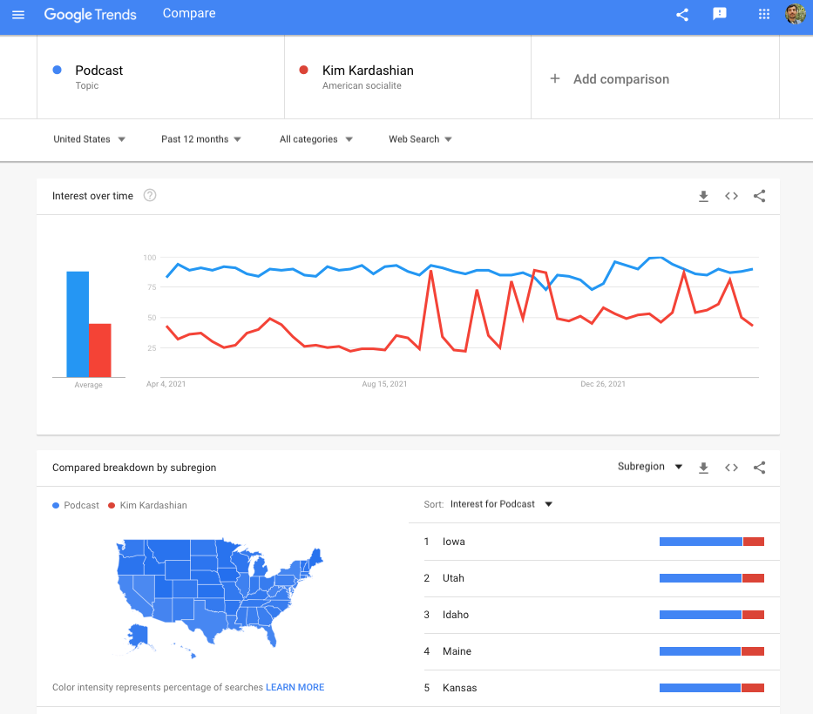Click embed icon for subregion breakdown

point(732,468)
